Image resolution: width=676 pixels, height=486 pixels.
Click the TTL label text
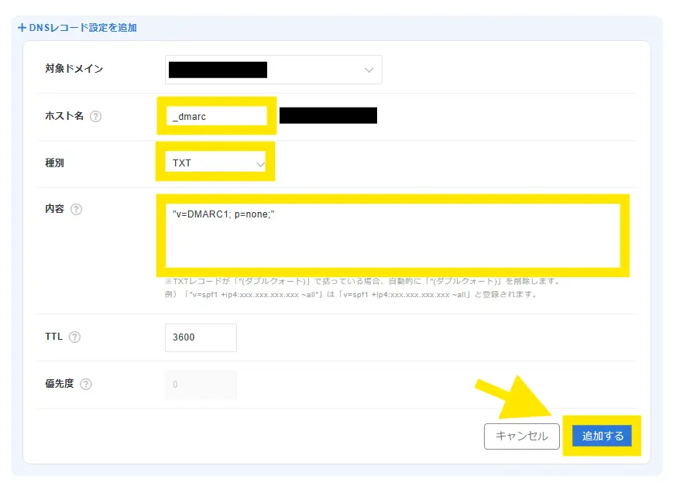(54, 337)
